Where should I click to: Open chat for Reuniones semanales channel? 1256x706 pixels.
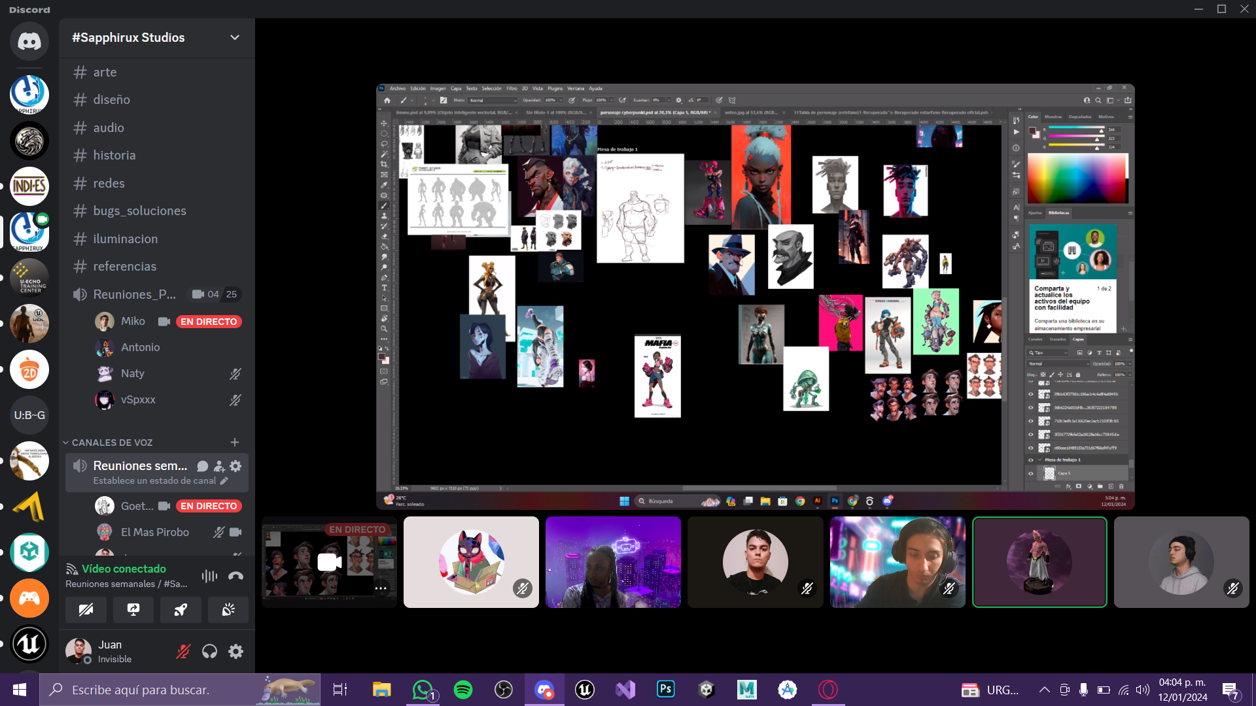click(x=203, y=466)
